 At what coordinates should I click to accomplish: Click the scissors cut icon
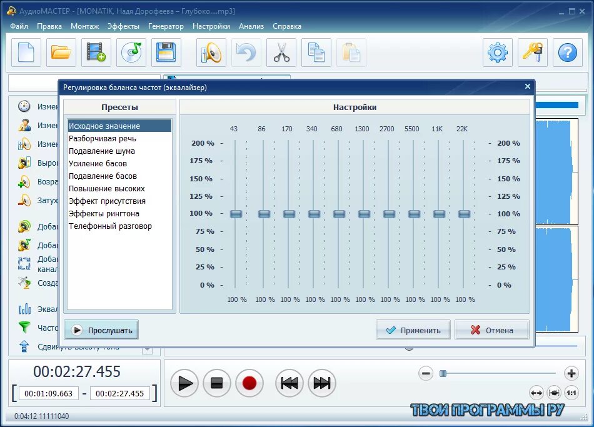pyautogui.click(x=281, y=53)
